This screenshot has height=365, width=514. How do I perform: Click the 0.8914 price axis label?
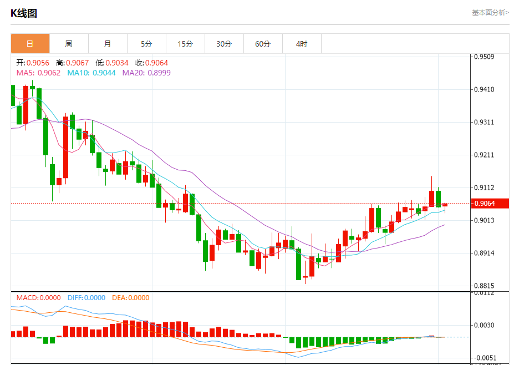pyautogui.click(x=484, y=253)
